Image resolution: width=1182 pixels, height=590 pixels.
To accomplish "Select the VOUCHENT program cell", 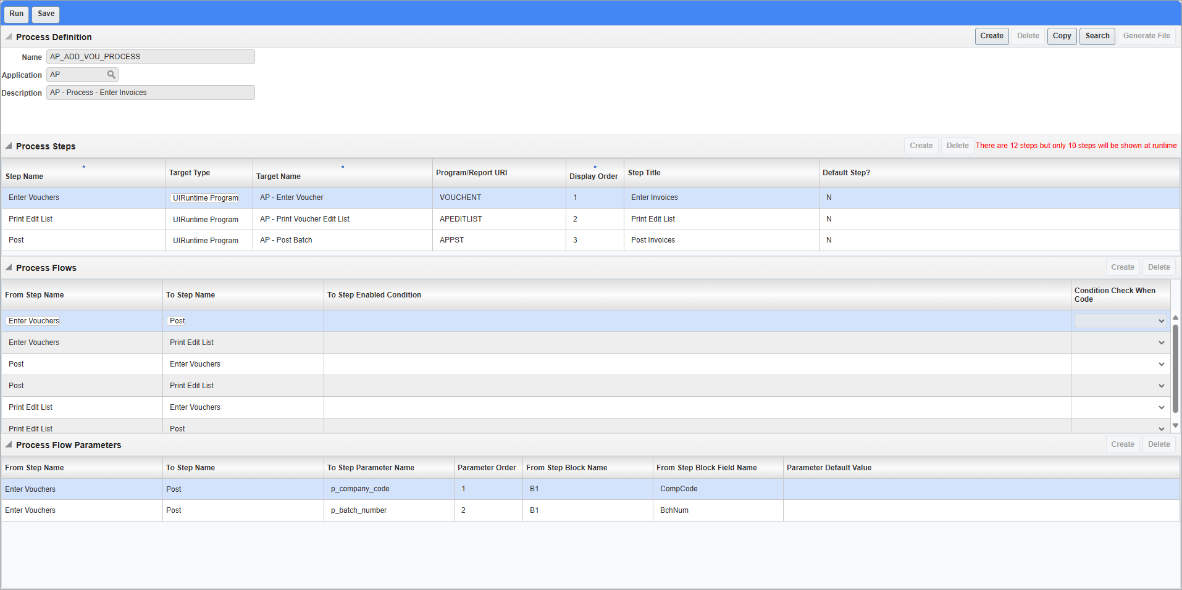I will coord(499,197).
